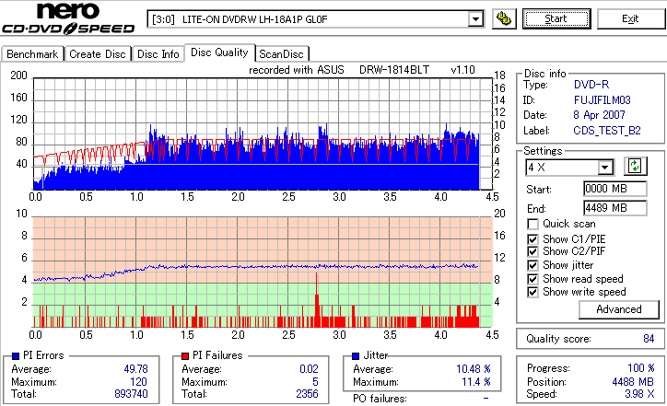Image resolution: width=667 pixels, height=406 pixels.
Task: Click the blue PI Errors legend square
Action: [x=16, y=356]
